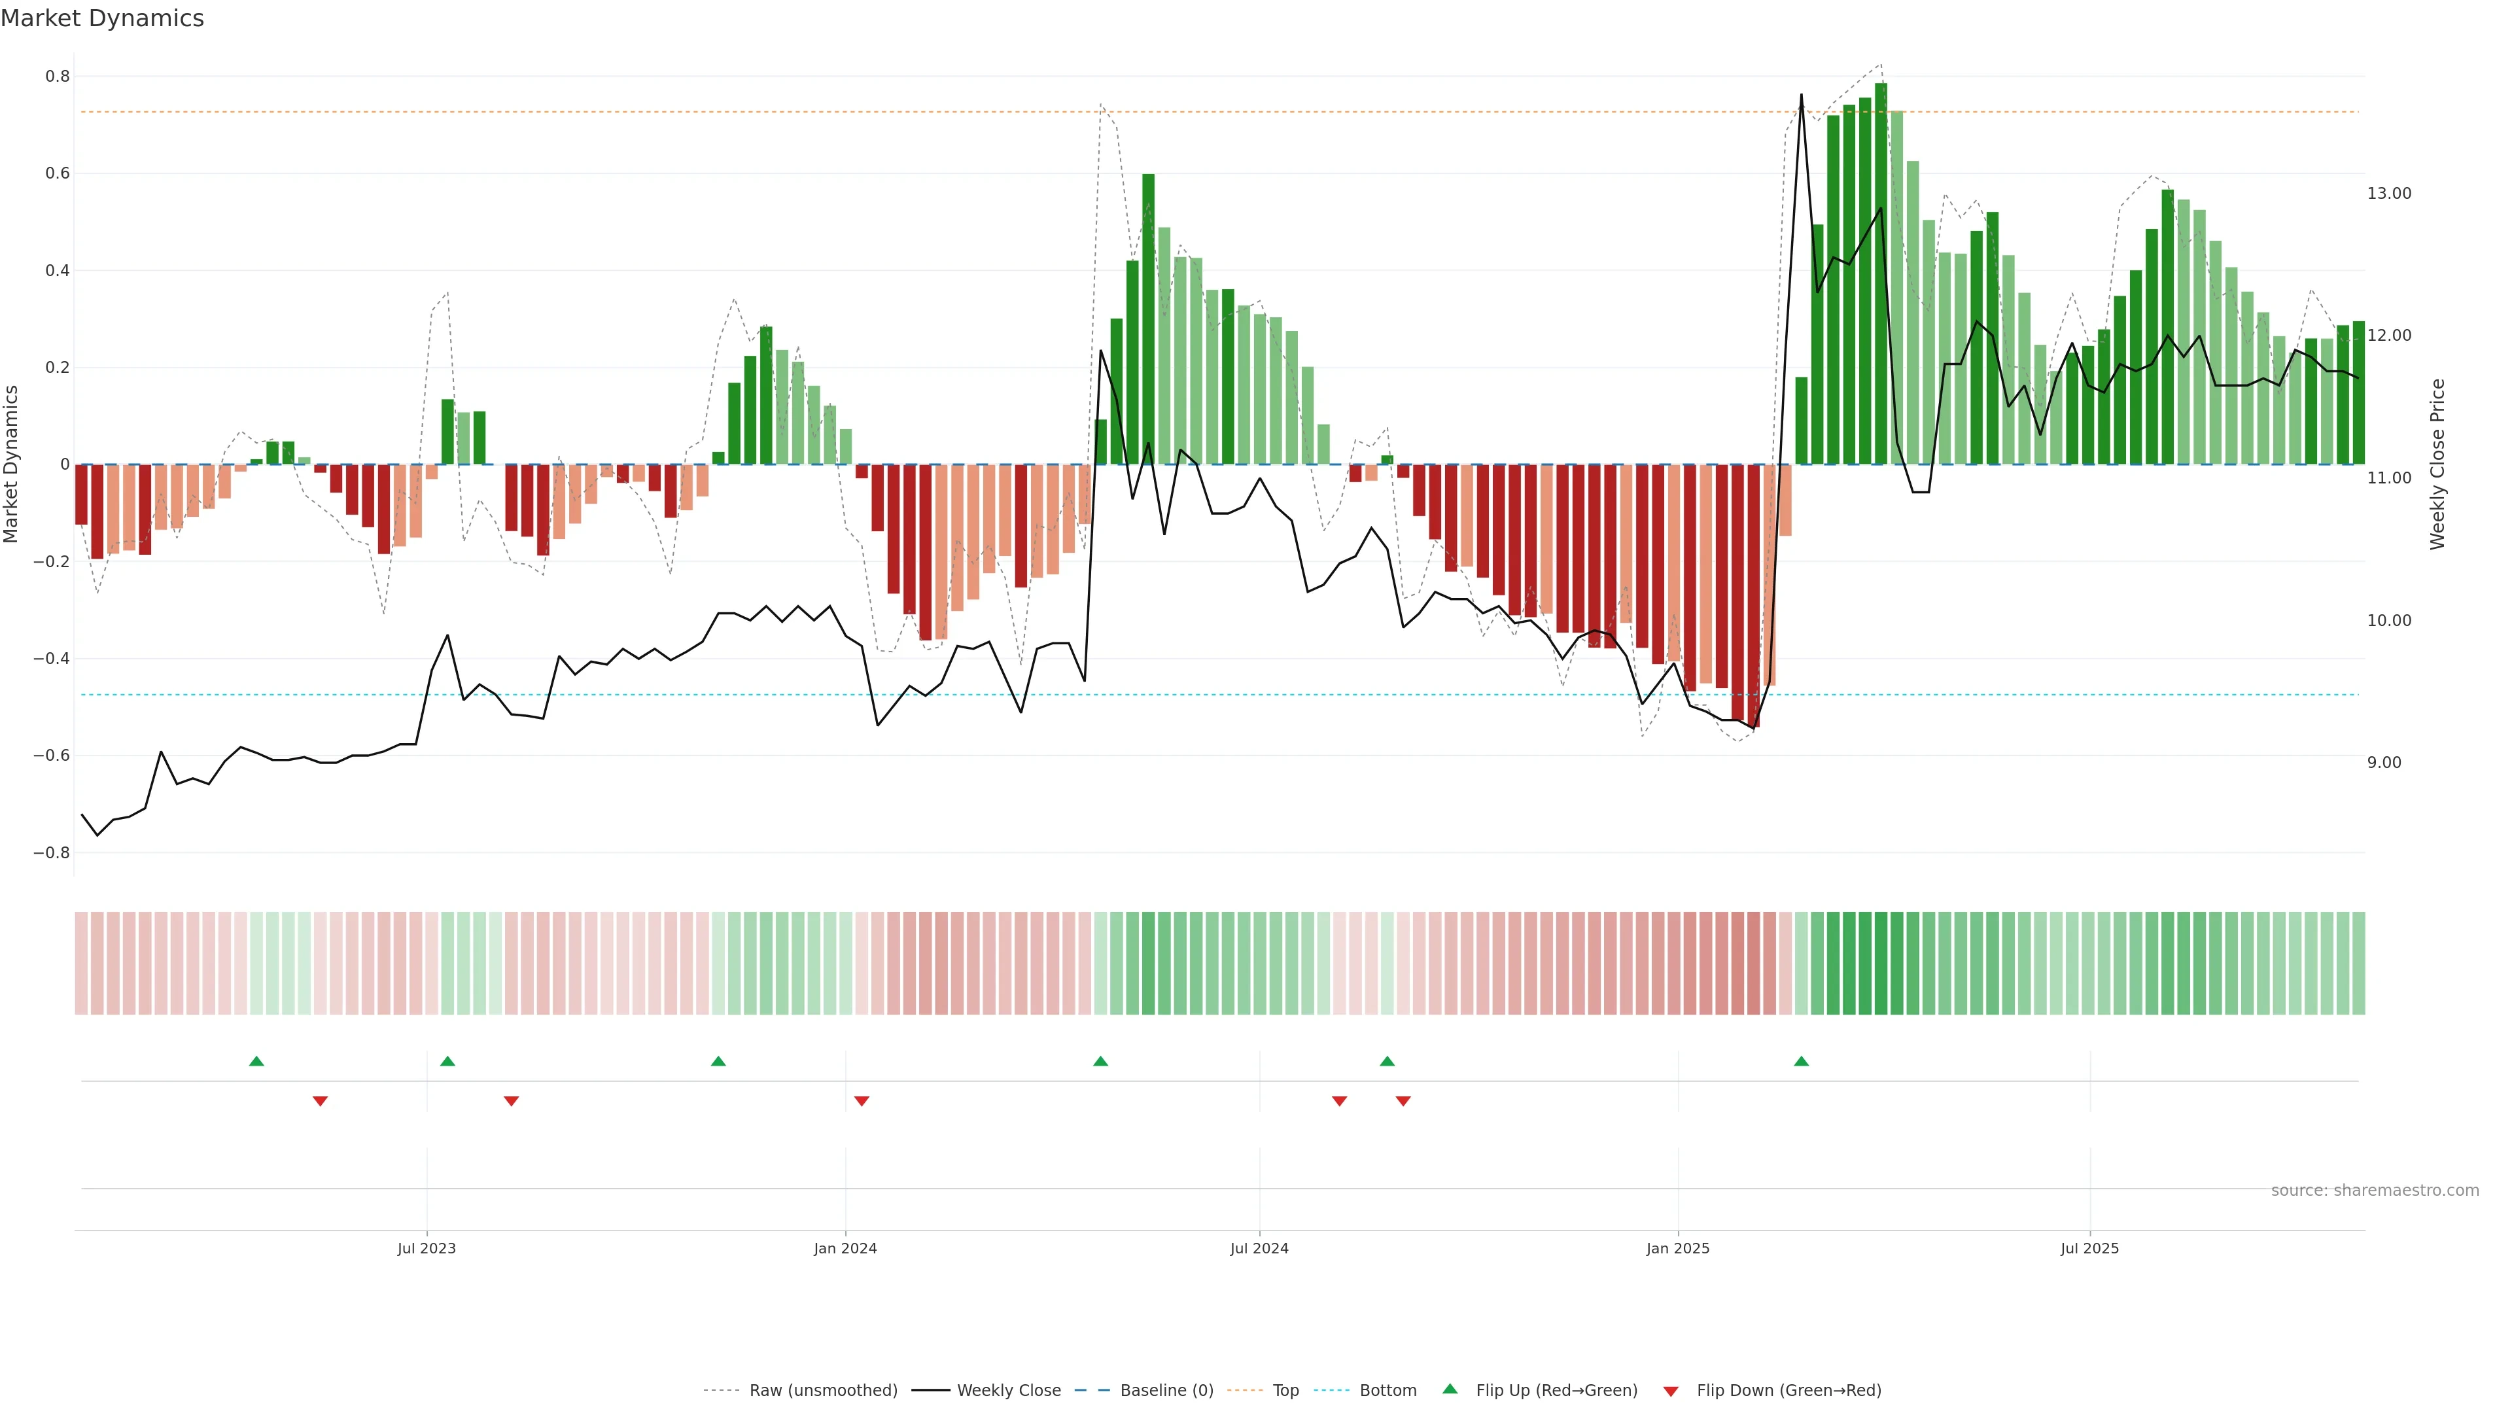Click the last green flip-up marker in 2025
Viewport: 2512px width, 1413px height.
click(x=1801, y=1061)
